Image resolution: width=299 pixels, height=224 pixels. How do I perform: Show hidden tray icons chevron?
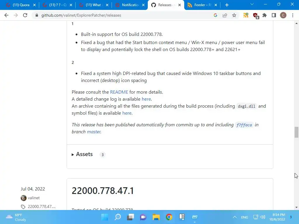(235, 217)
